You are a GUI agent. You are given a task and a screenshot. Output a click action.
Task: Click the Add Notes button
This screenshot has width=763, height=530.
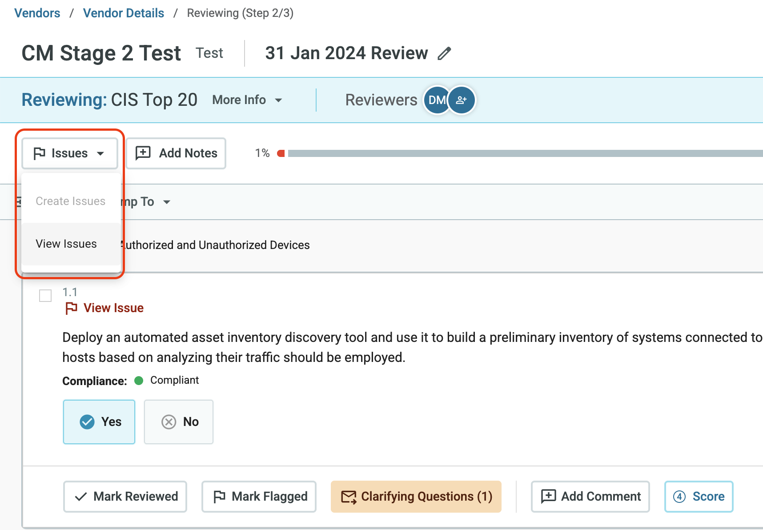tap(176, 153)
